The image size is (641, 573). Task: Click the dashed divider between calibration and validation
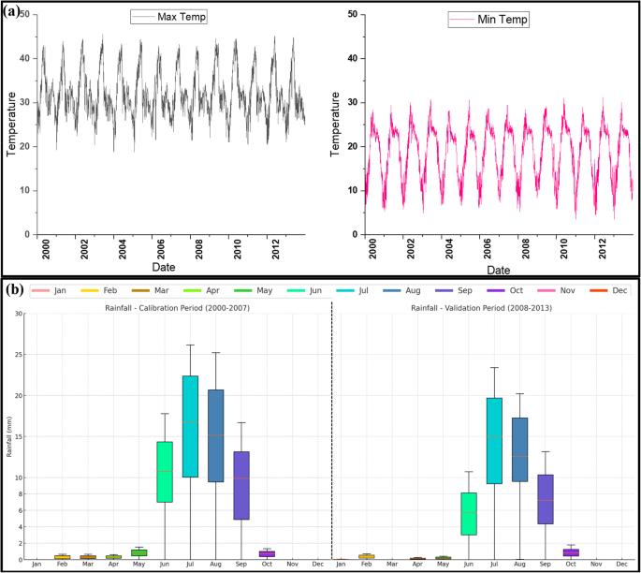point(331,431)
